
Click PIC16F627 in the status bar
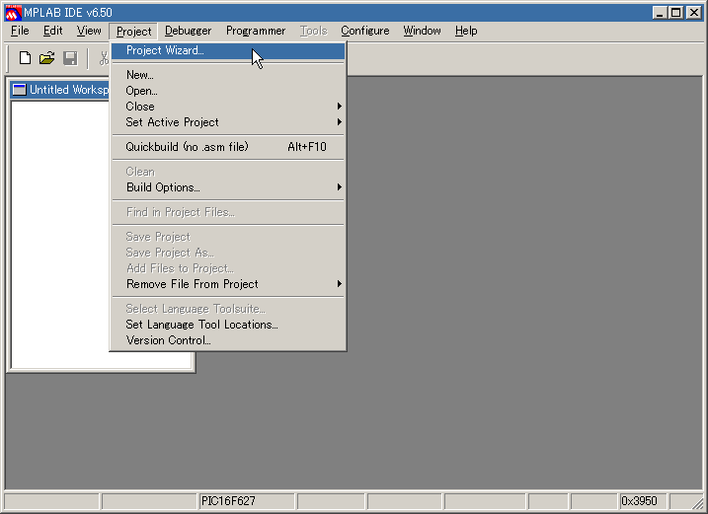pyautogui.click(x=247, y=501)
